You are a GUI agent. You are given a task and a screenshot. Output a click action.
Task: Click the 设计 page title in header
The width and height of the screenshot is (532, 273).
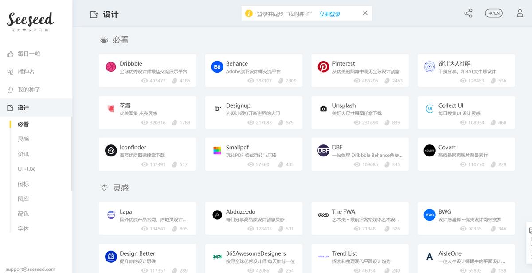coord(111,14)
